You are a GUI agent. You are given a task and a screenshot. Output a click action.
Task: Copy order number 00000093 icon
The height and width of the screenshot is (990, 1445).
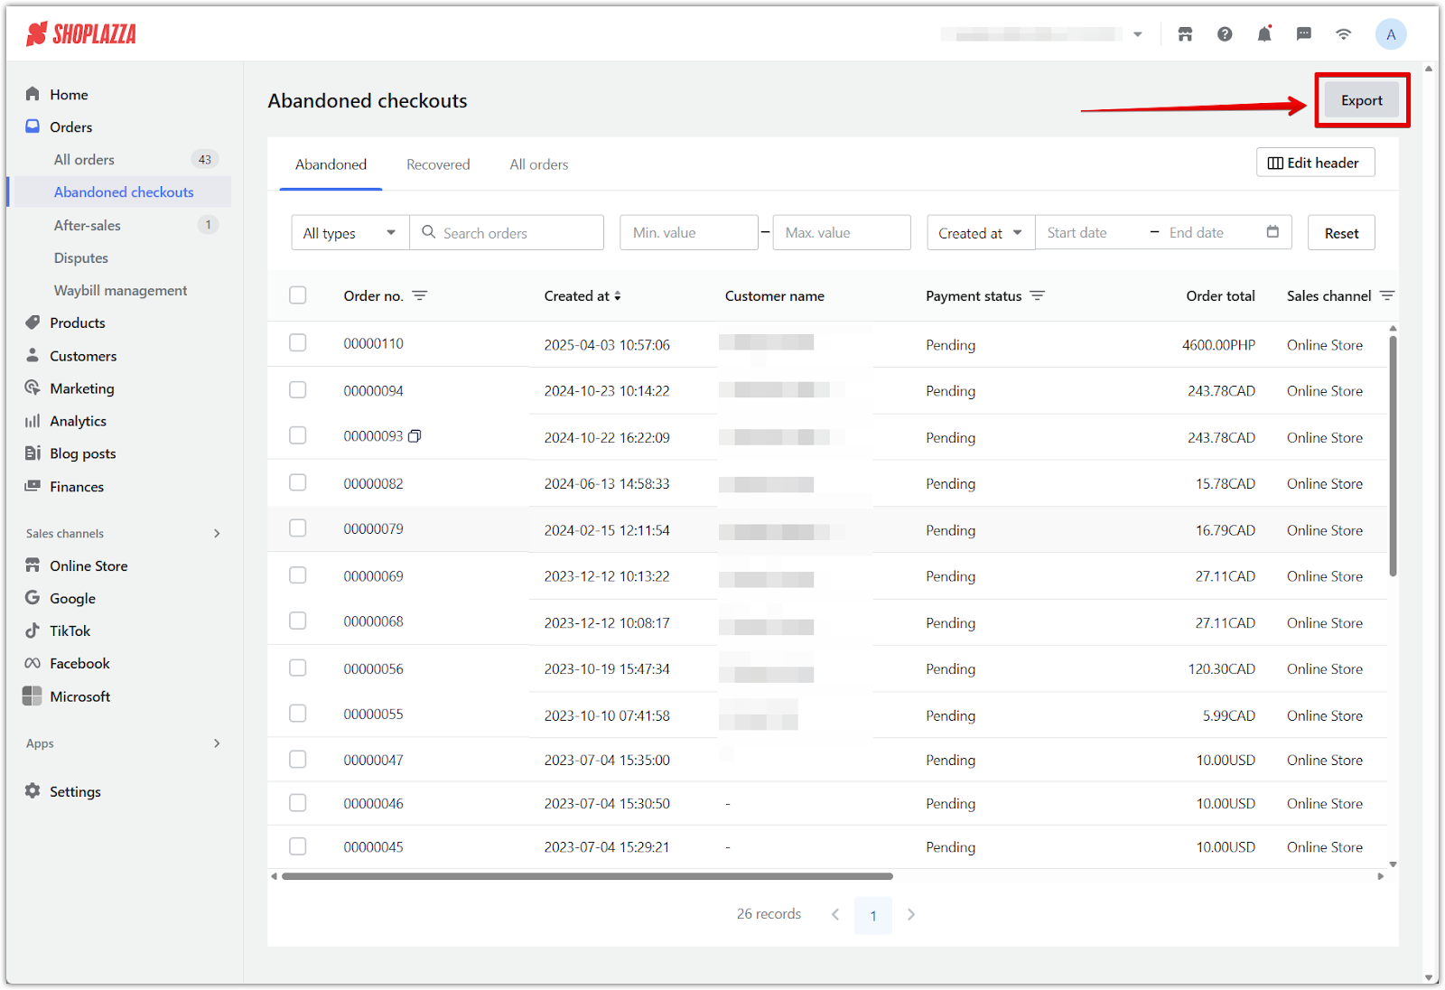[x=415, y=436]
